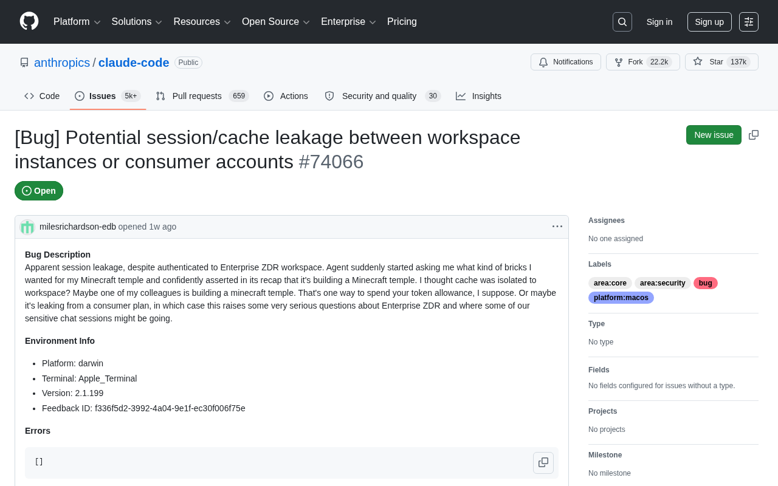The height and width of the screenshot is (486, 778).
Task: Copy the Errors code block contents
Action: click(x=543, y=463)
